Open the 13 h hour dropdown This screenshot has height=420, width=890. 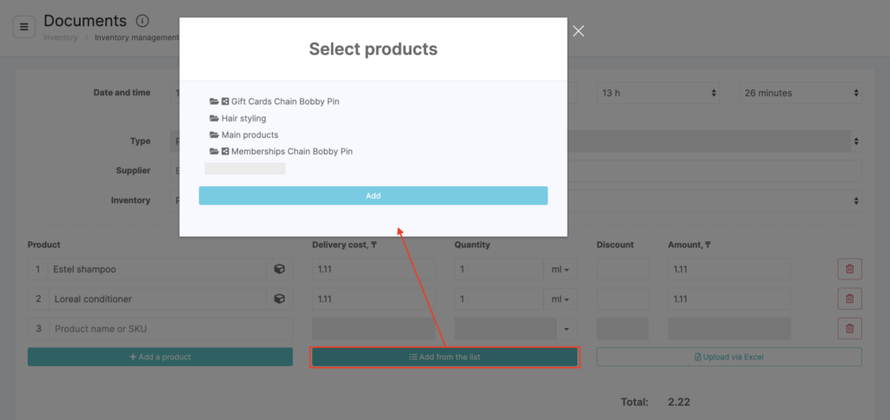click(x=660, y=93)
